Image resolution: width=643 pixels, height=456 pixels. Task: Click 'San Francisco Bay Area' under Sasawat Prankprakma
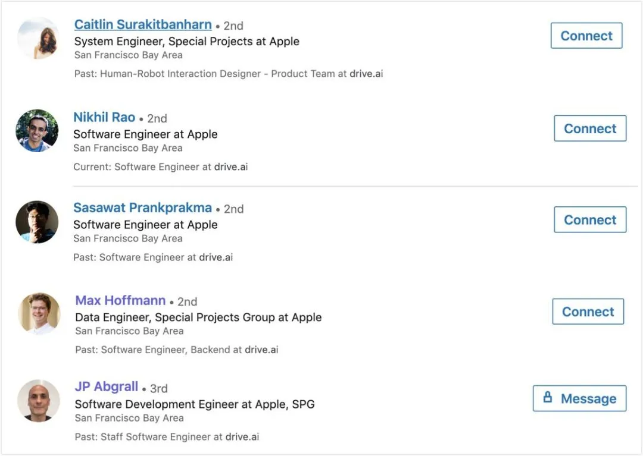coord(128,238)
